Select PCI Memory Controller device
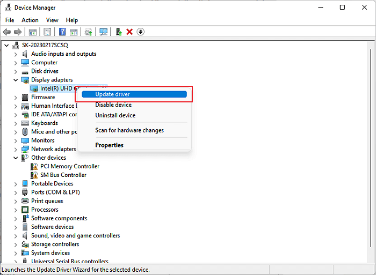The height and width of the screenshot is (275, 376). tap(70, 166)
